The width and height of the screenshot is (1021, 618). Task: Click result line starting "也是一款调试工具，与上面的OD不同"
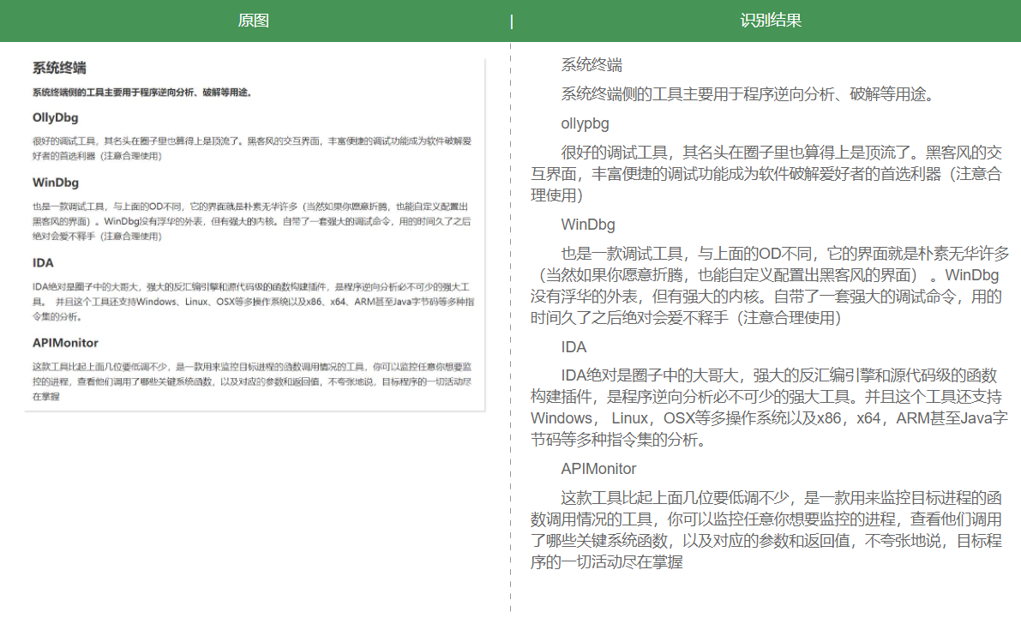[x=785, y=254]
